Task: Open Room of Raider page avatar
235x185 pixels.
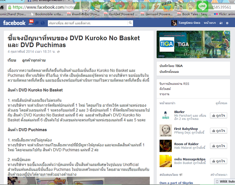Action: click(x=166, y=146)
